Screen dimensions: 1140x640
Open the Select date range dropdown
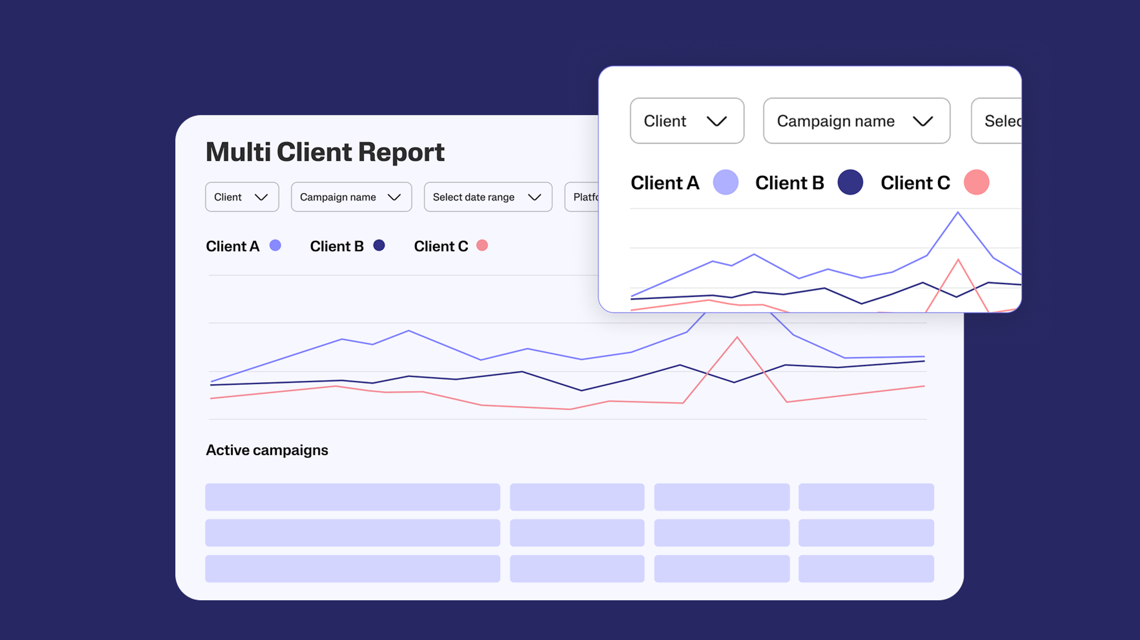click(487, 197)
